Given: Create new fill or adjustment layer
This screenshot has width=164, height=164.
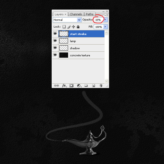Looking at the screenshot, I should pyautogui.click(x=79, y=86).
